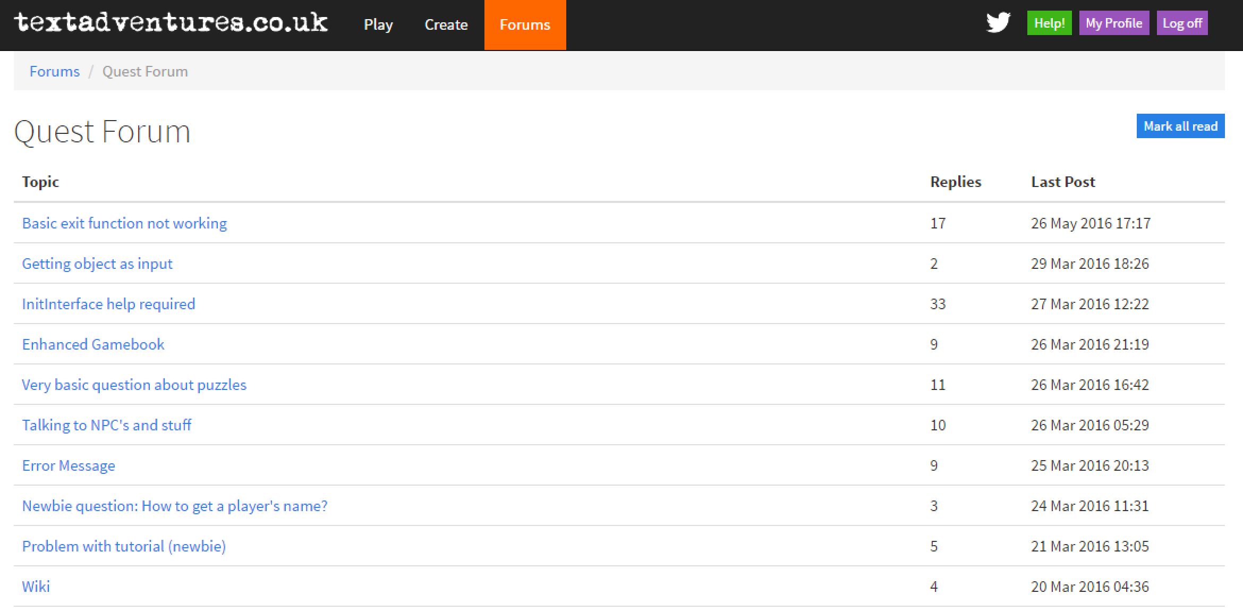Open topic Basic exit function not working
Image resolution: width=1243 pixels, height=611 pixels.
[x=124, y=223]
